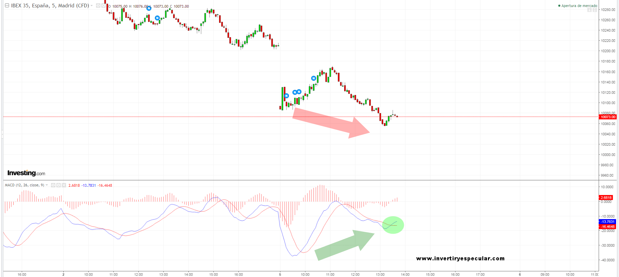Click the red MACD histogram value label 2.6818
Image resolution: width=619 pixels, height=277 pixels.
[606, 198]
